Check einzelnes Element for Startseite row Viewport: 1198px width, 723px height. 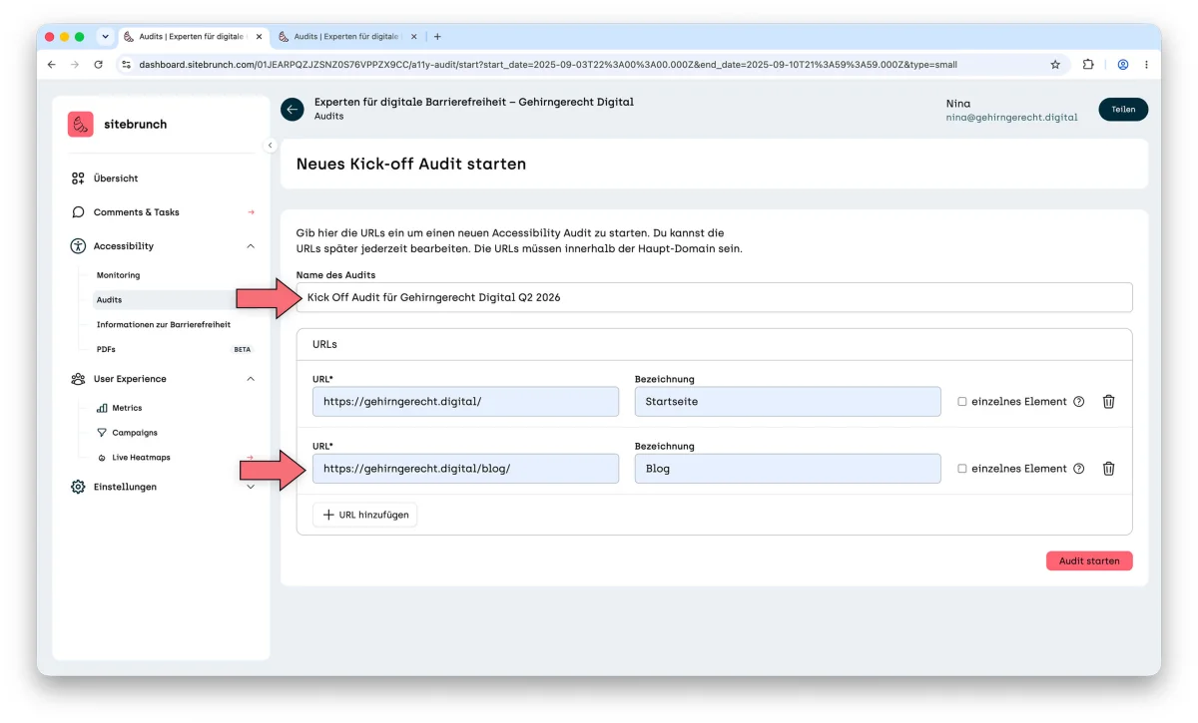962,402
